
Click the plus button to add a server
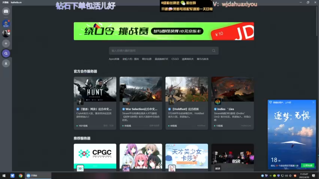tap(6, 43)
